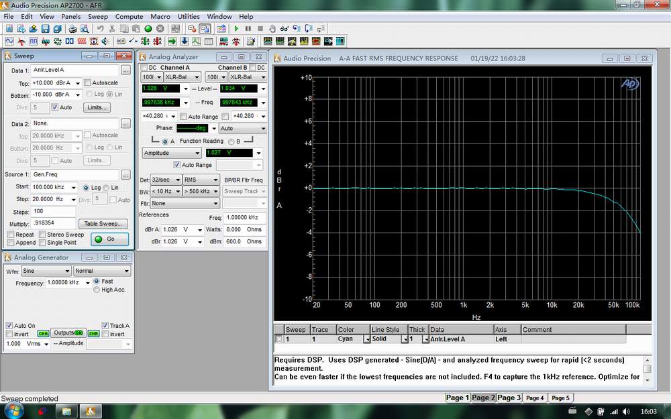
Task: Open the Start frequency units dropdown
Action: tap(74, 187)
